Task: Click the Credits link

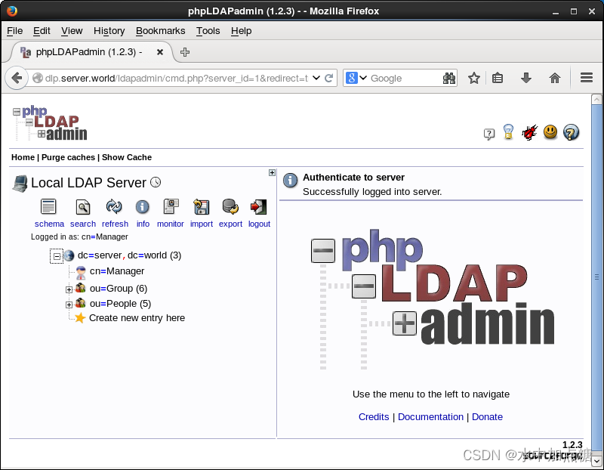Action: click(x=374, y=417)
